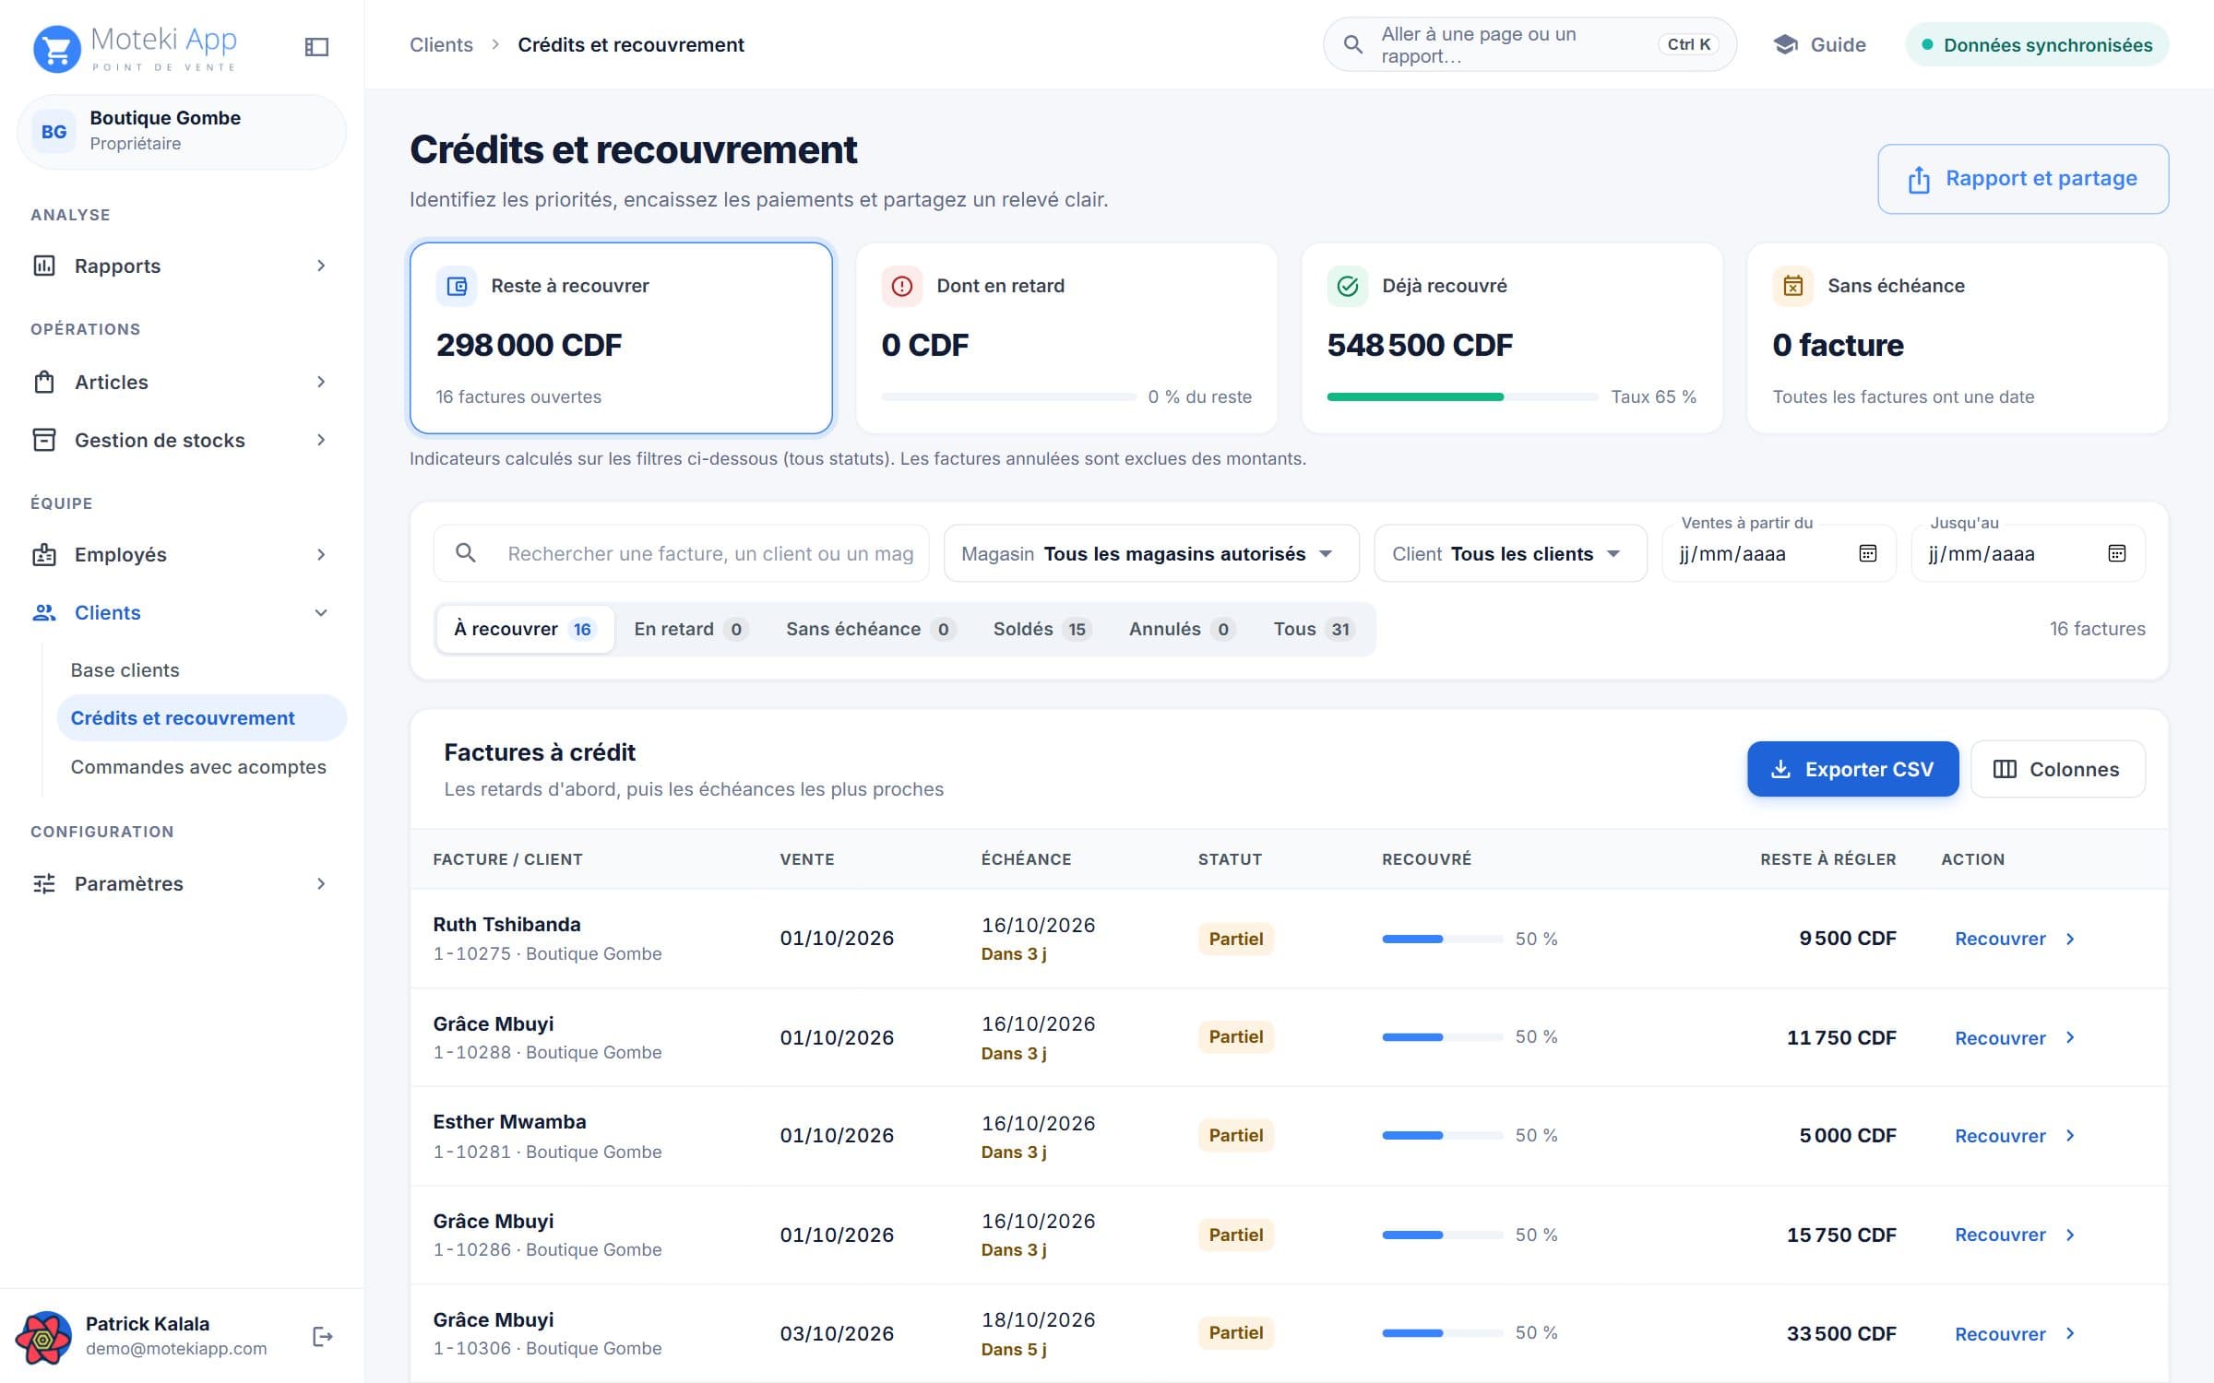Image resolution: width=2214 pixels, height=1383 pixels.
Task: Expand the Articles menu chevron
Action: pos(321,382)
